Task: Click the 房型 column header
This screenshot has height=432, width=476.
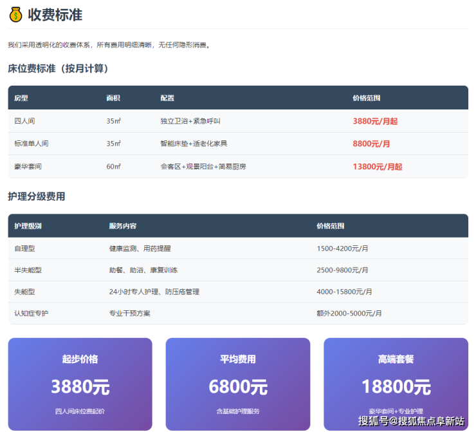Action: (x=21, y=99)
